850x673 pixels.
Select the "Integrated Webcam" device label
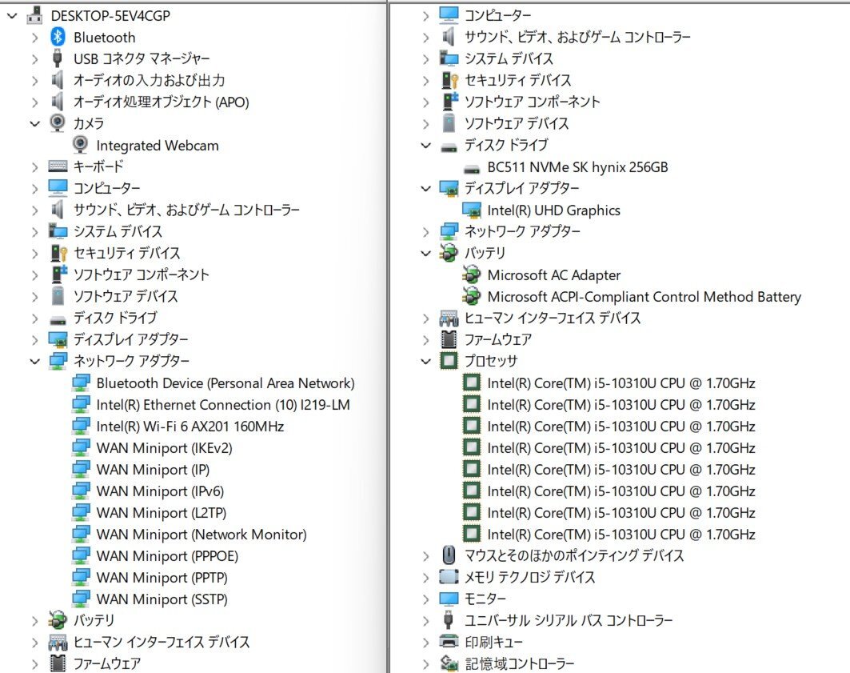click(x=158, y=146)
